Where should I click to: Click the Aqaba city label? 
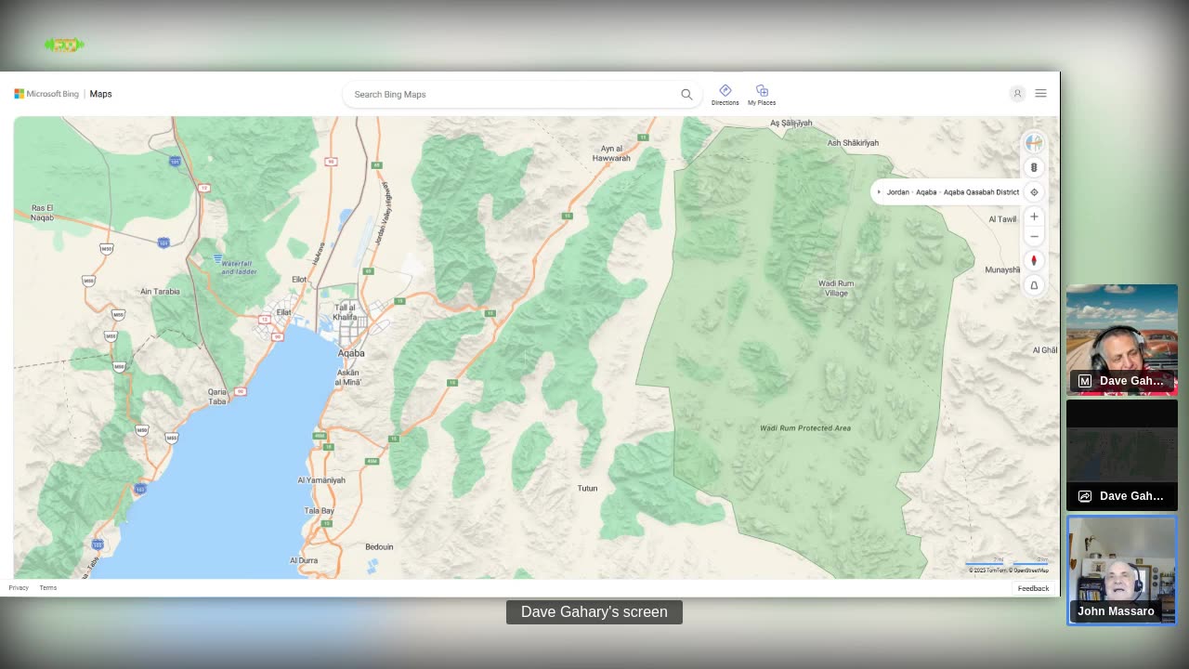click(x=351, y=354)
